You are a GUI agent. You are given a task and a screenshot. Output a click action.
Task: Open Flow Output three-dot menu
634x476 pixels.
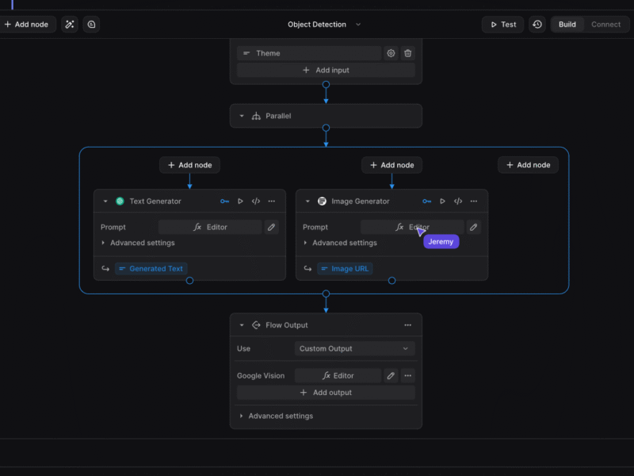408,325
